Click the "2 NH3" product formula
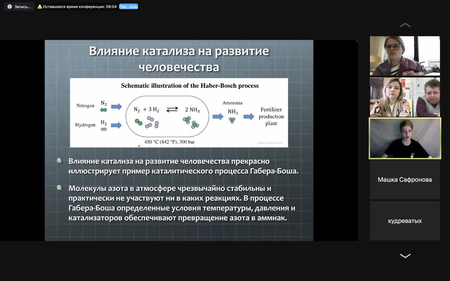 pyautogui.click(x=192, y=110)
